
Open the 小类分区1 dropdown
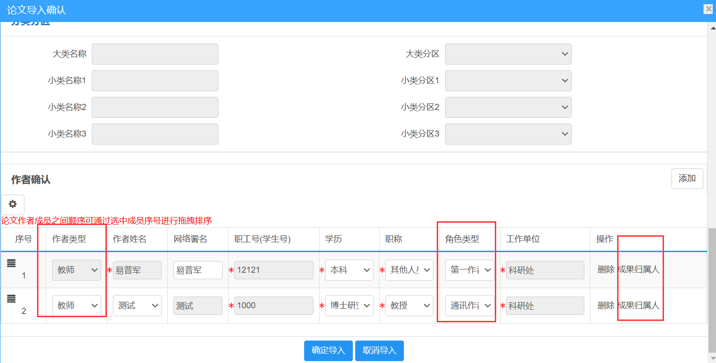pyautogui.click(x=508, y=80)
